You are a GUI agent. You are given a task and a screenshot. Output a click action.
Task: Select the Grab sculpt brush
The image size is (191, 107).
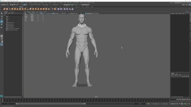tap(12, 9)
